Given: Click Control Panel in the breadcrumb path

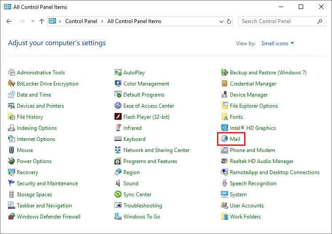Looking at the screenshot, I should [81, 21].
